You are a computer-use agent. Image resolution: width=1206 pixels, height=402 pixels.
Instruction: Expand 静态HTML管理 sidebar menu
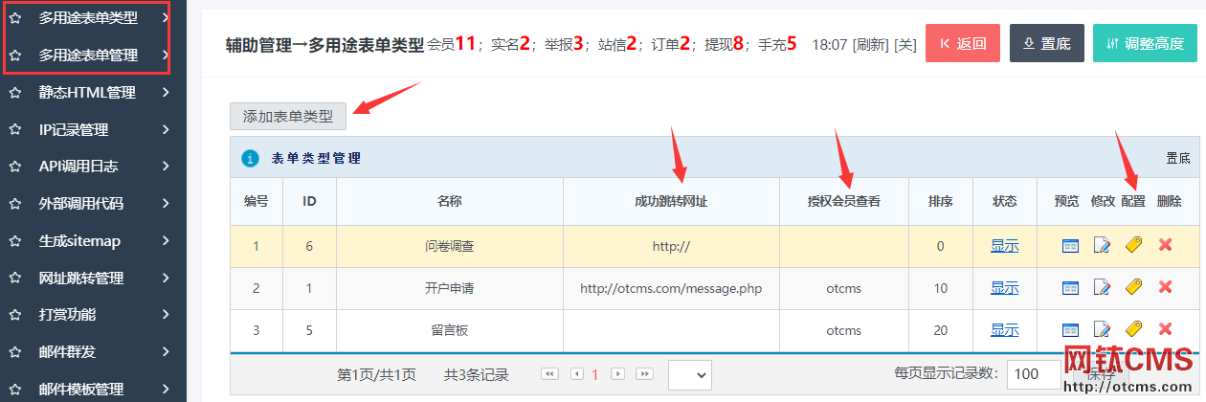coord(91,93)
